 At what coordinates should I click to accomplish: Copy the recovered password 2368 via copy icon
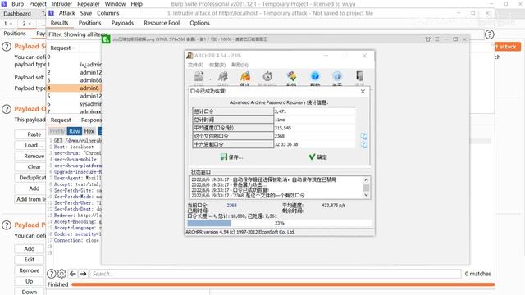click(364, 136)
